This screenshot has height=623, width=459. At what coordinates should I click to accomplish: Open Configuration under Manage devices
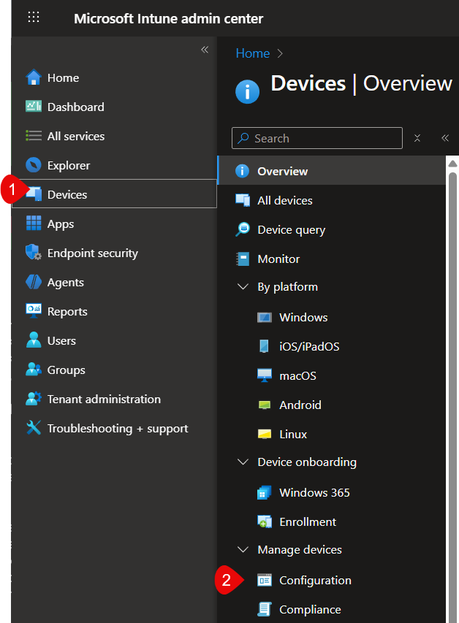click(x=315, y=580)
